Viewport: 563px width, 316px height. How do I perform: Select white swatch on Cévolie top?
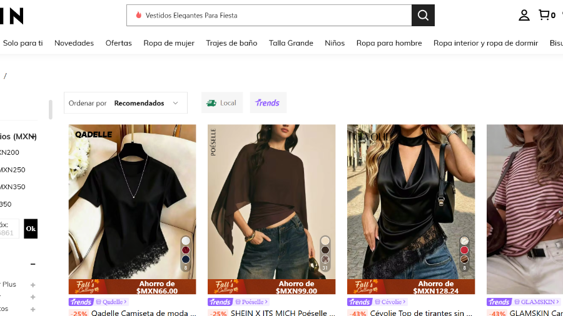tap(464, 241)
